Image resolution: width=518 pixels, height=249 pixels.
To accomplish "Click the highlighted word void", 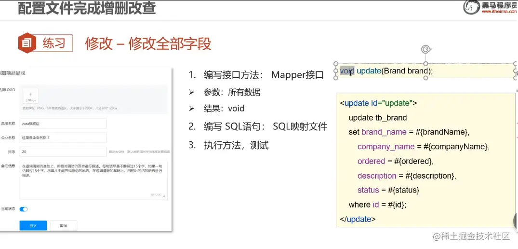I will (x=347, y=71).
